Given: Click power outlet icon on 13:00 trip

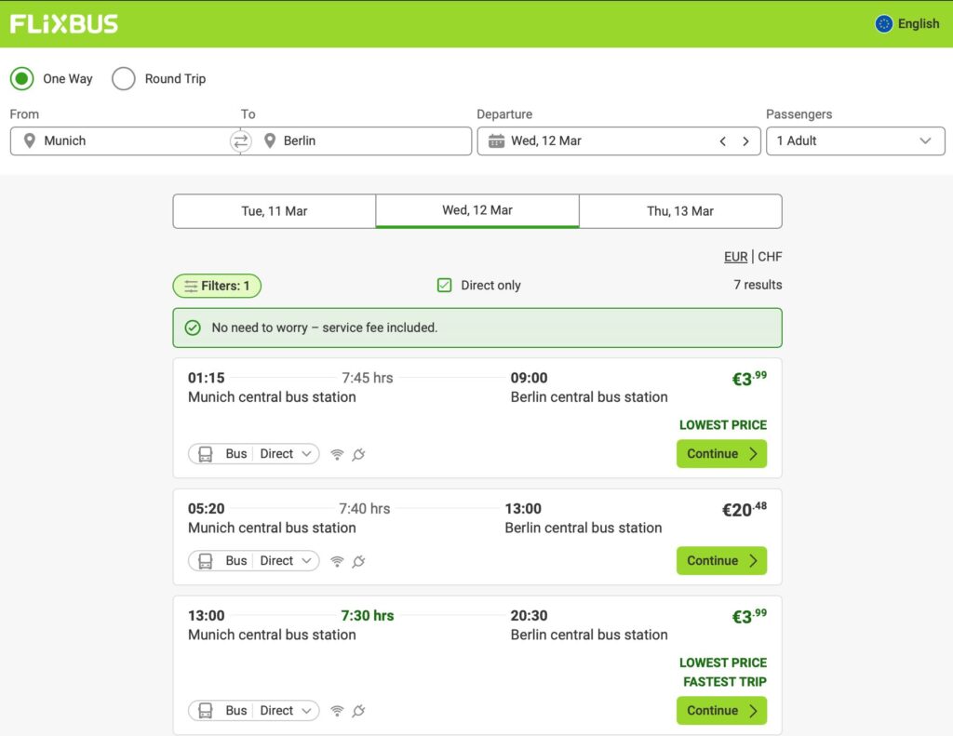Looking at the screenshot, I should [x=358, y=711].
